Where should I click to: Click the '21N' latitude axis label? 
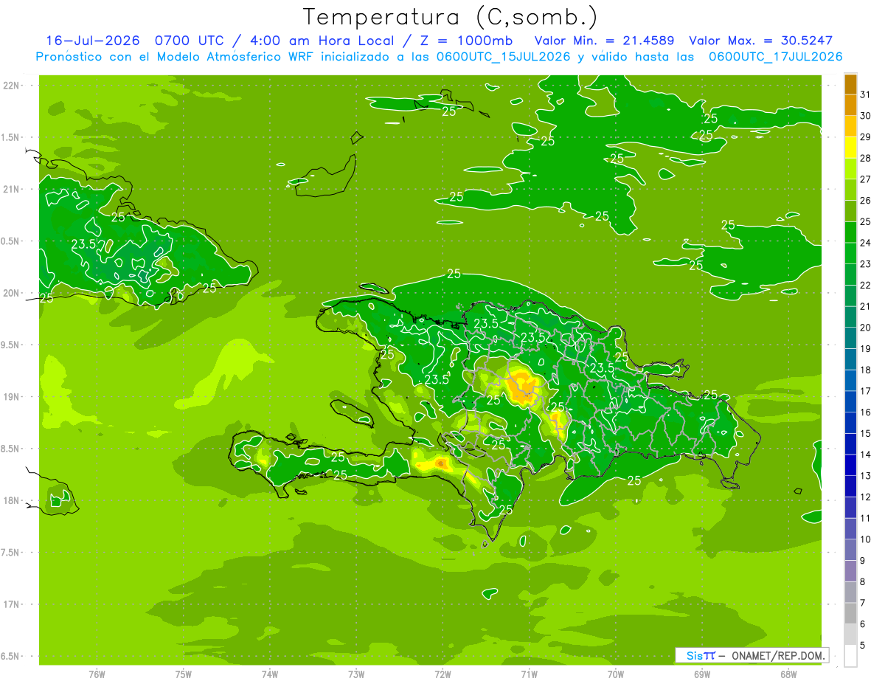[x=12, y=189]
